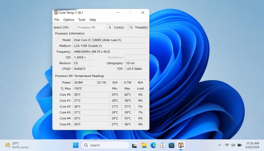Screen dimensions: 264x151
Task: Click the Thread(s) count box showing 12
Action: [131, 27]
